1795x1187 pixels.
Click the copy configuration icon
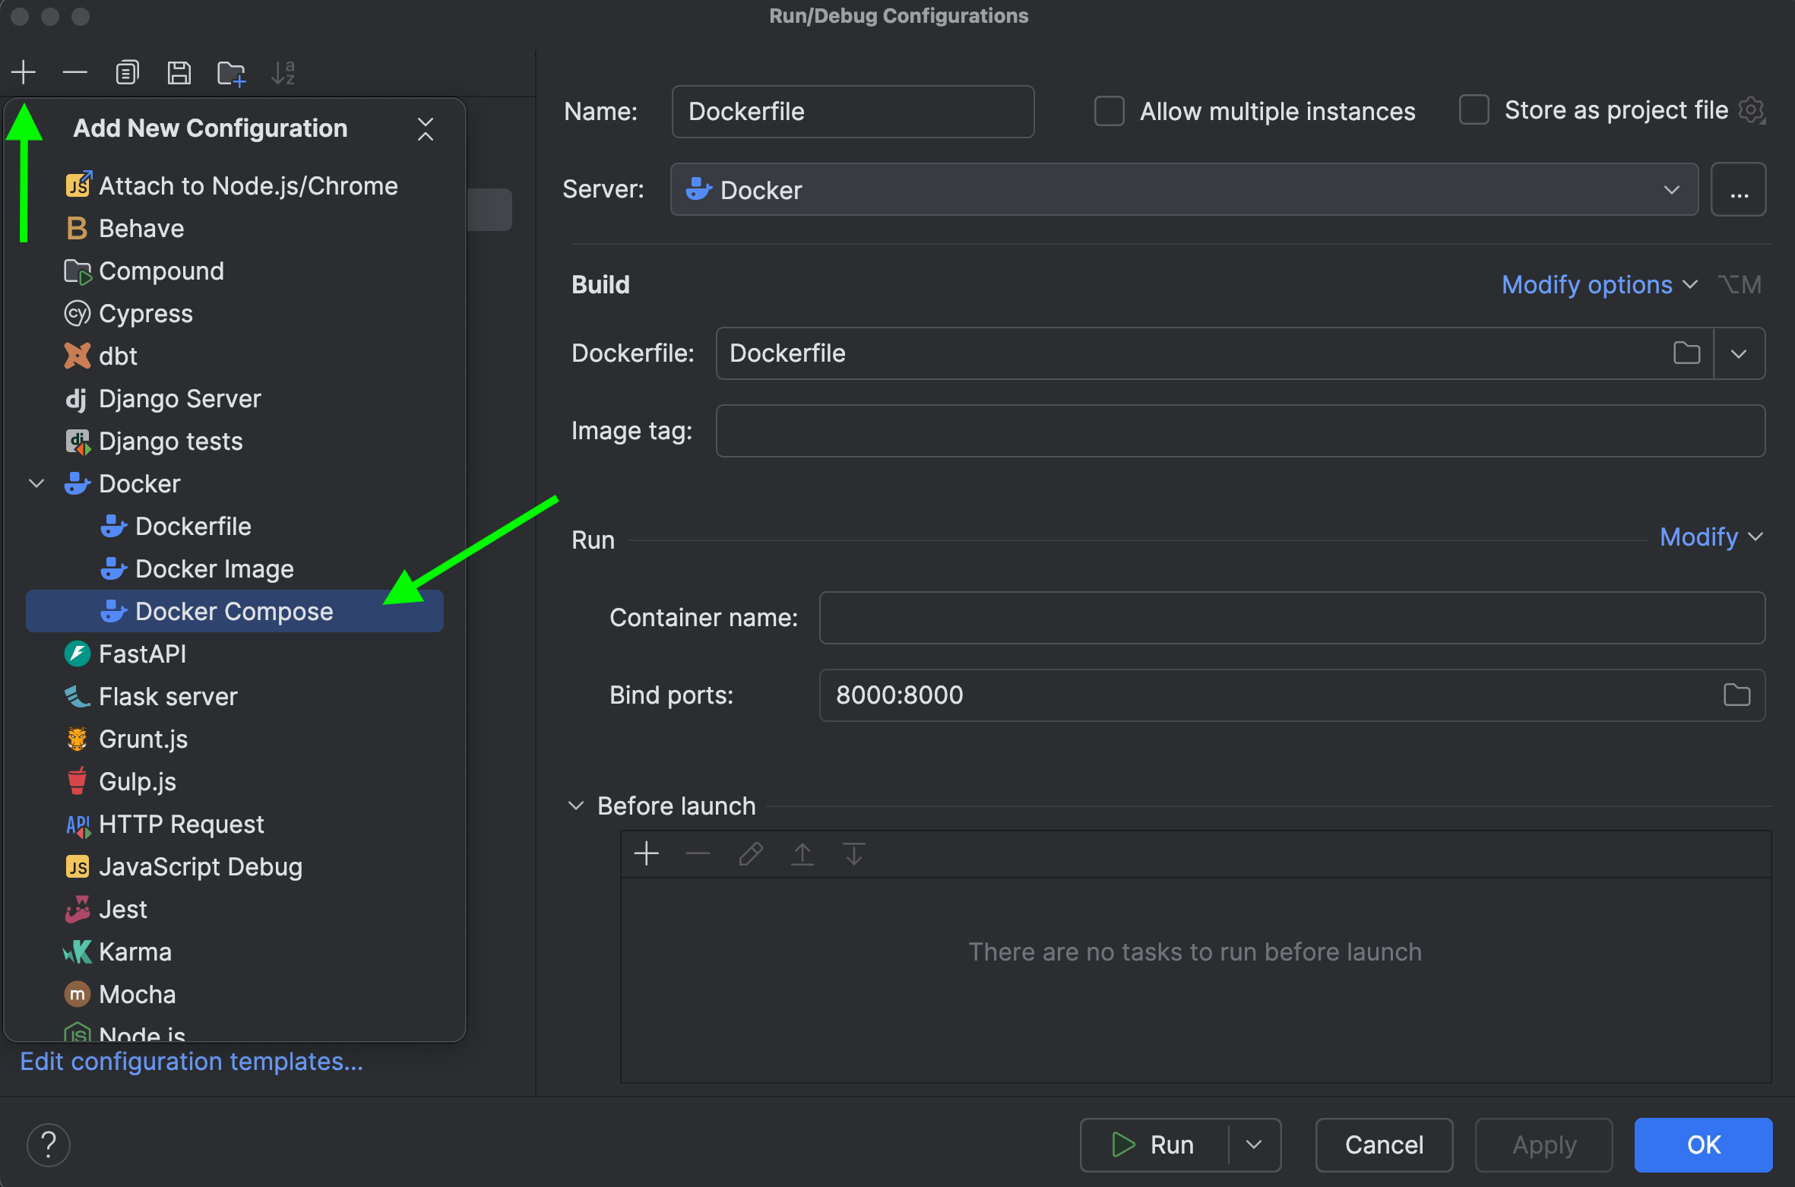(x=127, y=72)
